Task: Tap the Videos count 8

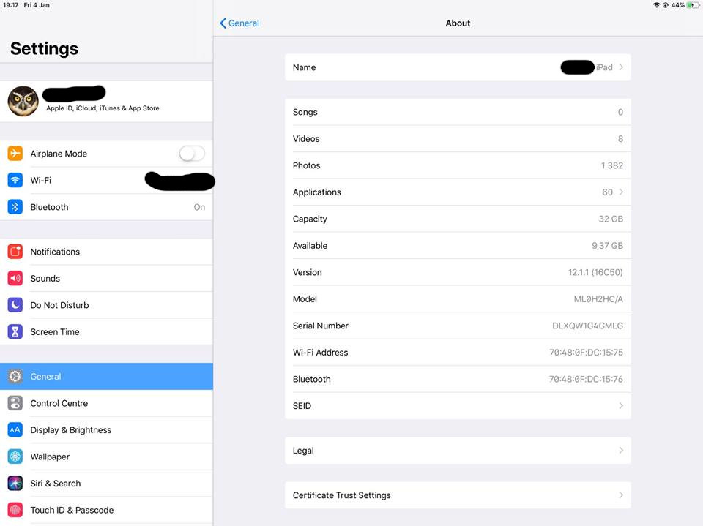Action: tap(620, 139)
